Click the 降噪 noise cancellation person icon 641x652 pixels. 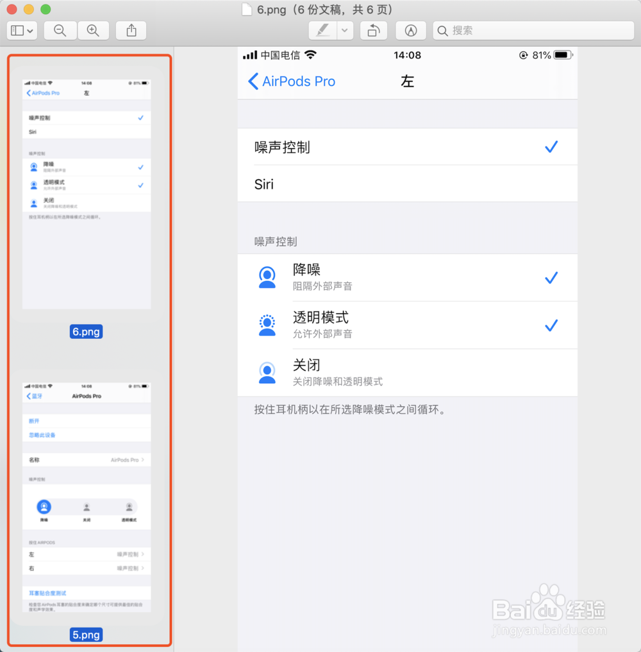click(267, 277)
